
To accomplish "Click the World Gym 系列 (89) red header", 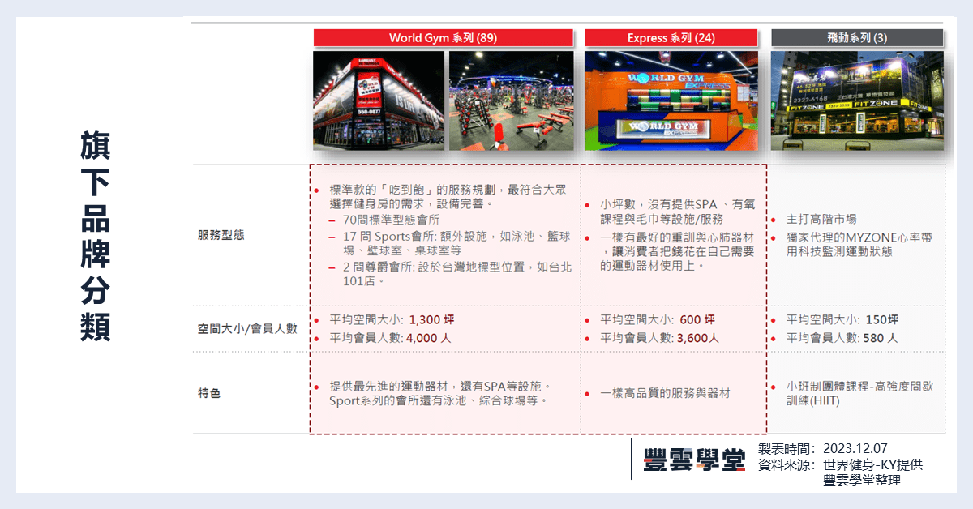I will point(443,38).
